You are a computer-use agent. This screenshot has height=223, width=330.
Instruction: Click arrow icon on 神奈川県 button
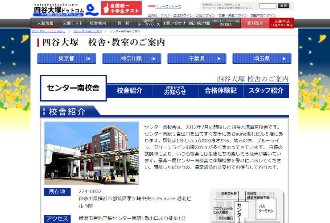click(153, 59)
